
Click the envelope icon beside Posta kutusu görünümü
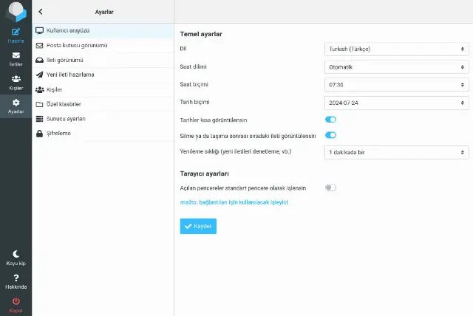point(39,46)
